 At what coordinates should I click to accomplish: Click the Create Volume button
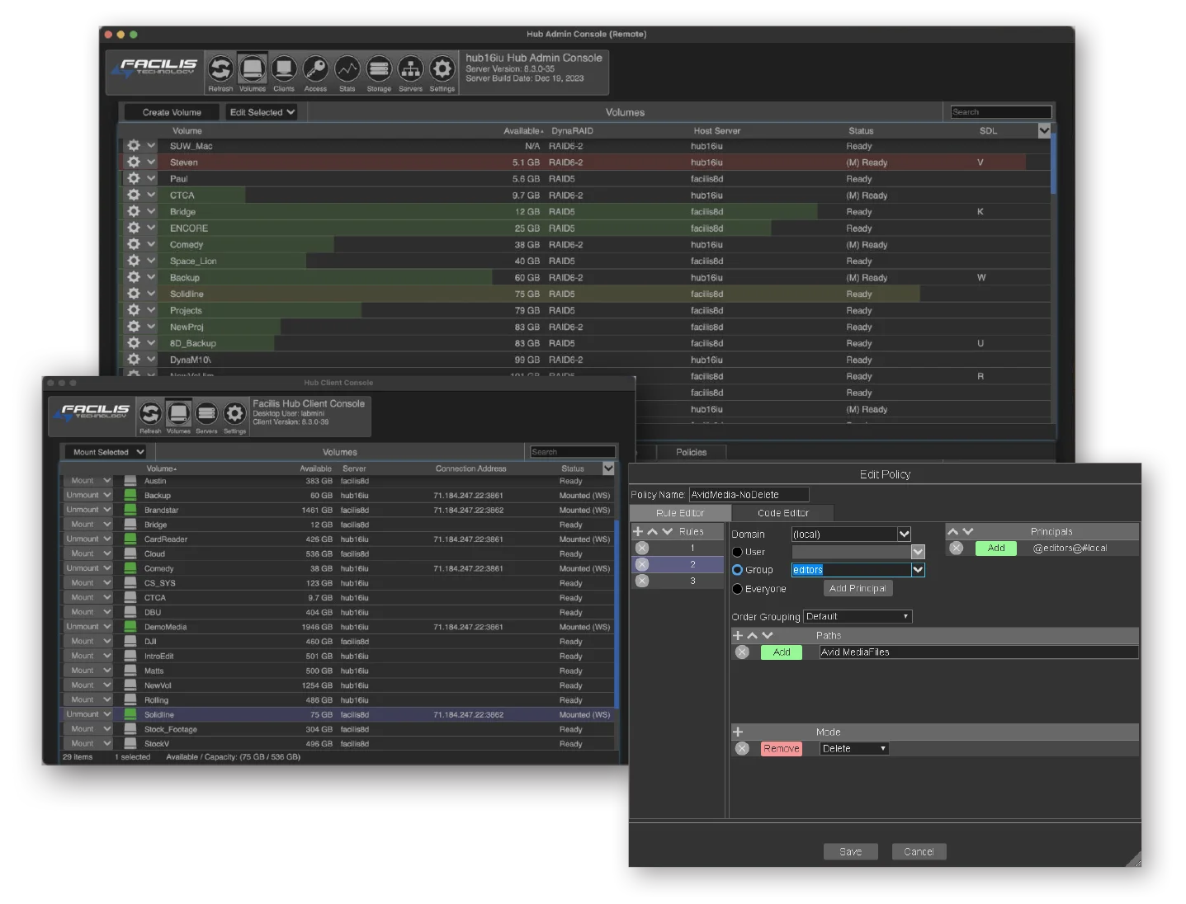172,112
